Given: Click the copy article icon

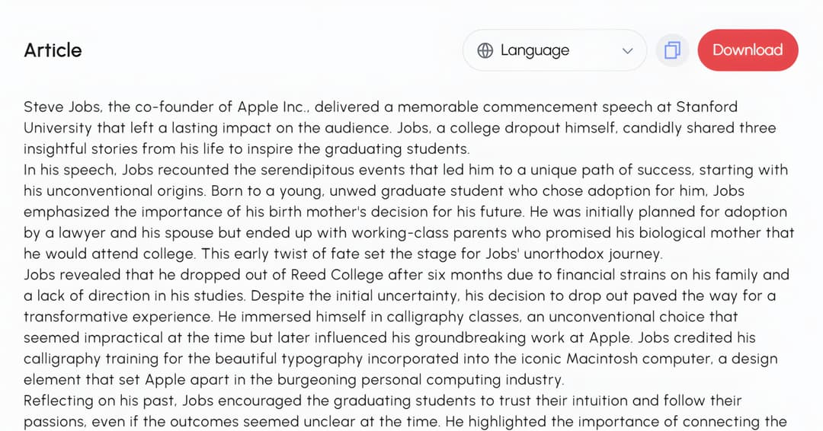Looking at the screenshot, I should pyautogui.click(x=672, y=50).
